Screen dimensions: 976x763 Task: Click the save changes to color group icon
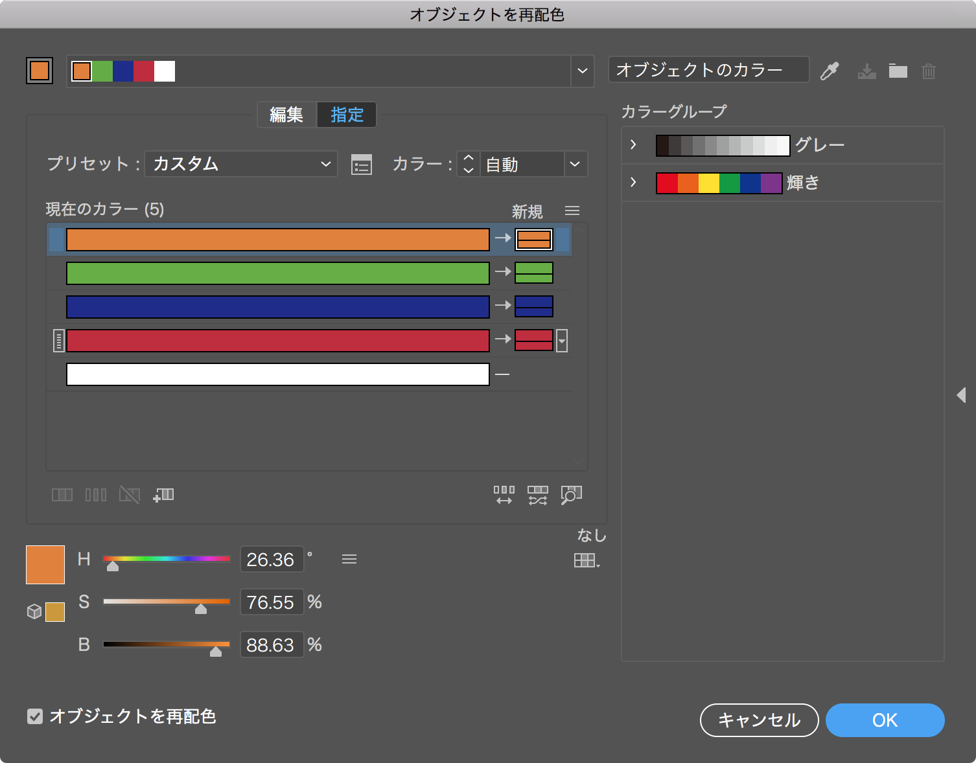(866, 71)
